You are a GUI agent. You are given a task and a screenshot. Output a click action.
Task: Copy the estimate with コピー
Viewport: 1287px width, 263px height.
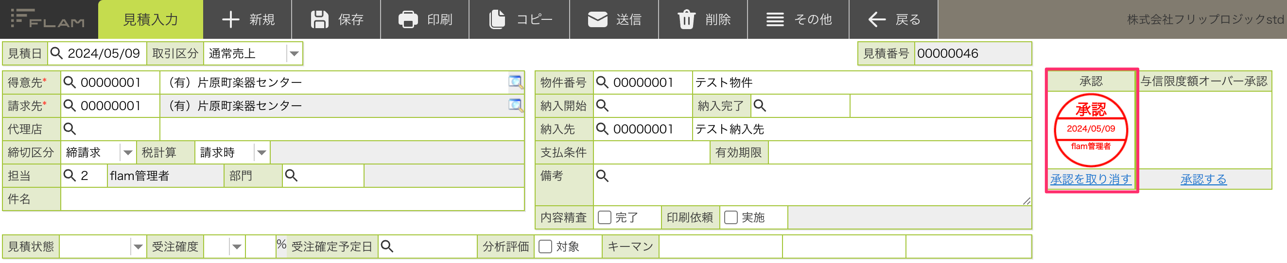[520, 19]
